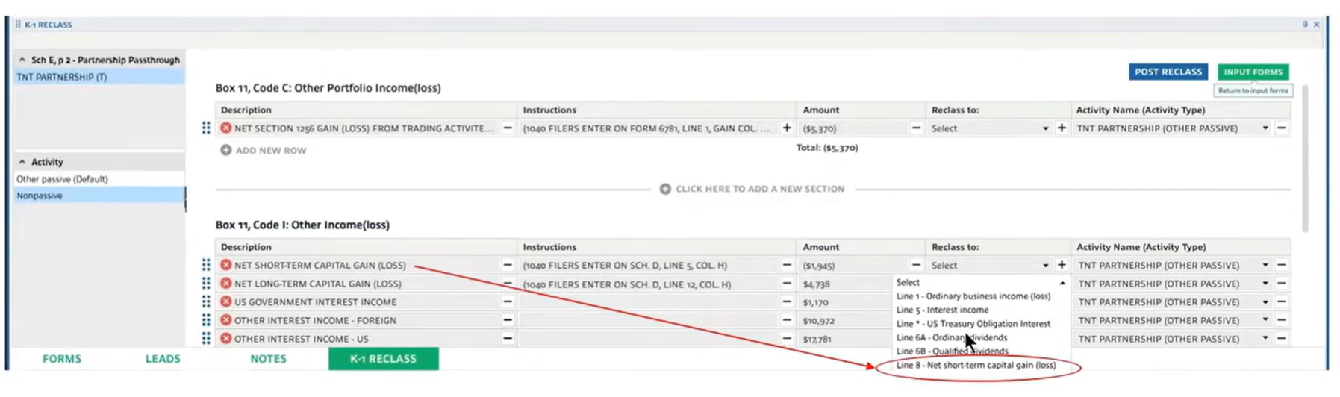Collapse the Sch E, p 2 Partnership Passthrough section
This screenshot has width=1340, height=397.
[x=22, y=60]
